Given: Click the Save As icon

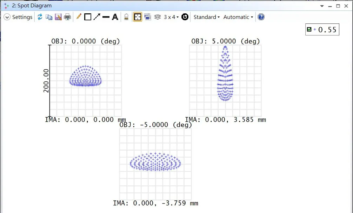Looking at the screenshot, I should 58,17.
